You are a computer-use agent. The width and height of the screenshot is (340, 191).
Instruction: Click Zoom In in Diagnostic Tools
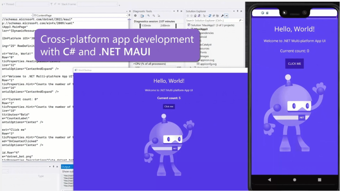tap(149, 16)
